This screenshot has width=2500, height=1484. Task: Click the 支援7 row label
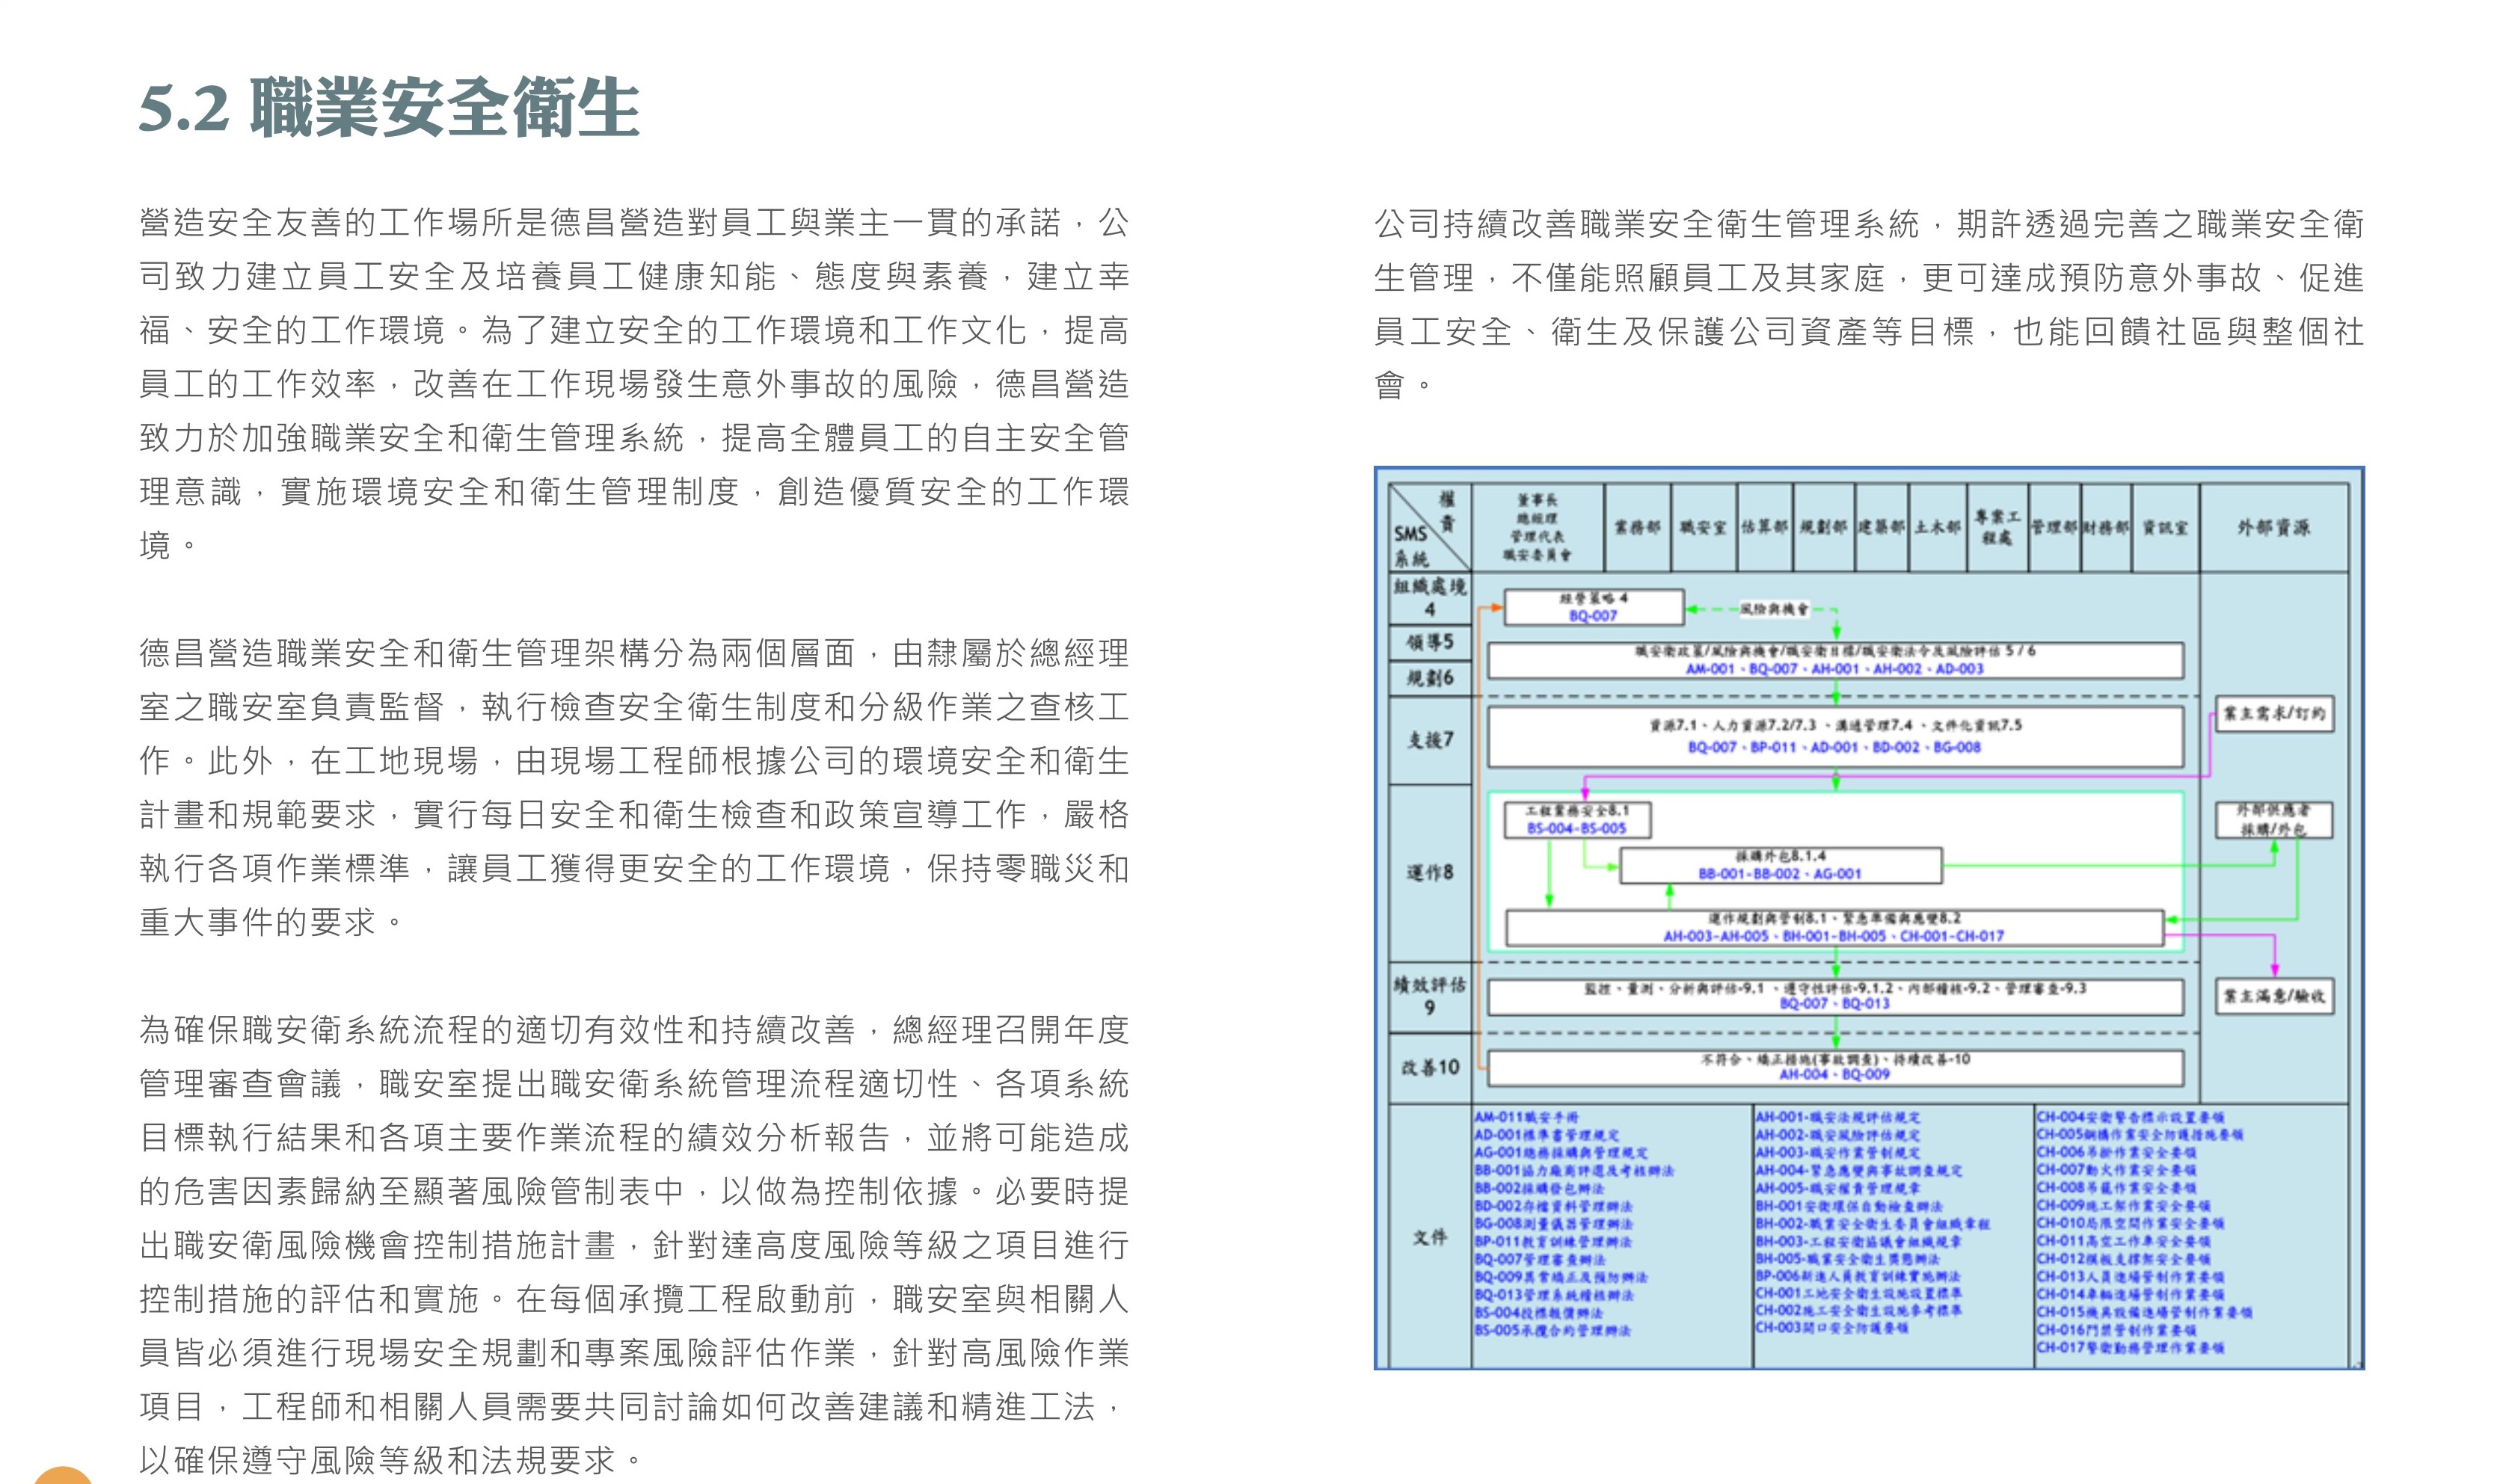pyautogui.click(x=1430, y=740)
